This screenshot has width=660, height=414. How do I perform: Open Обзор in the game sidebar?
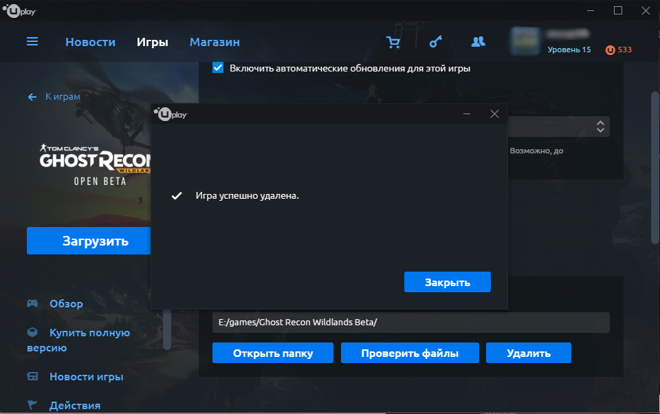tap(66, 304)
